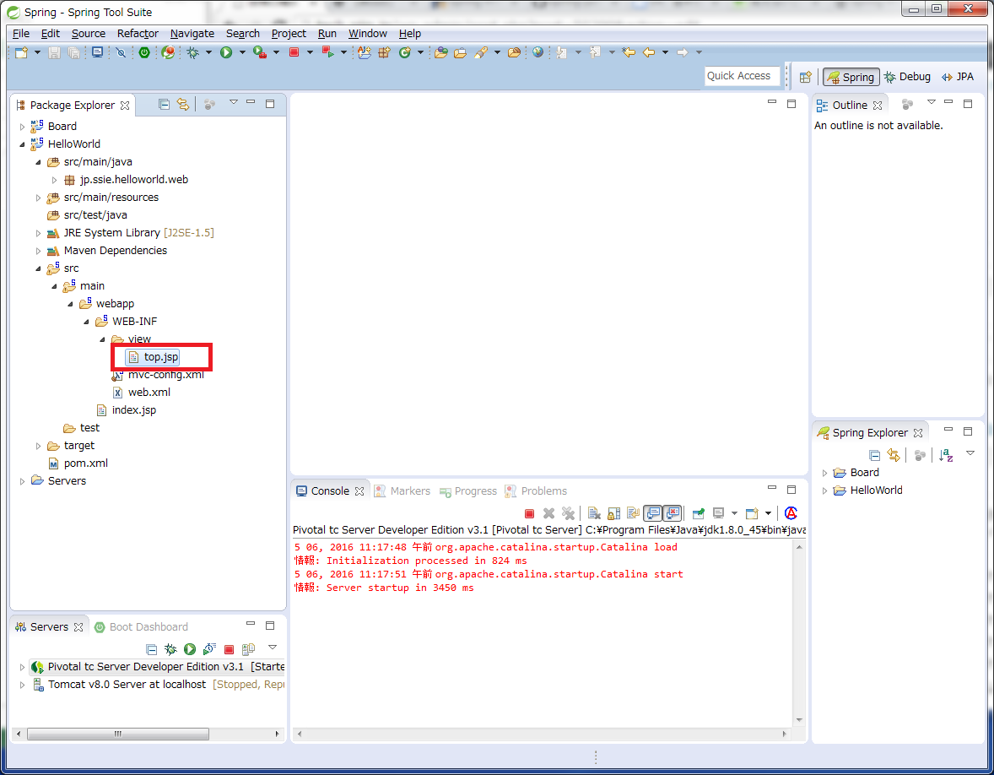Open the Refactor menu

click(x=138, y=34)
